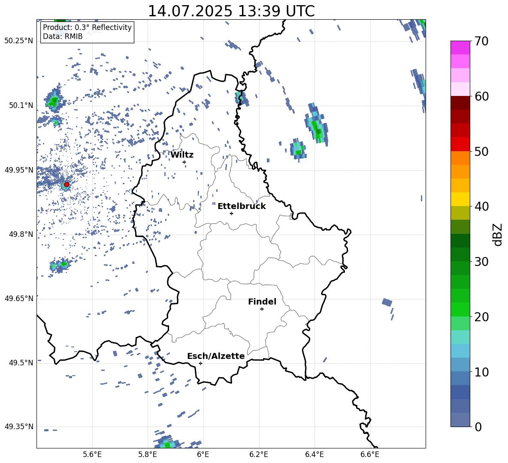Pick the magenta 68-70 dBZ color band

(460, 48)
